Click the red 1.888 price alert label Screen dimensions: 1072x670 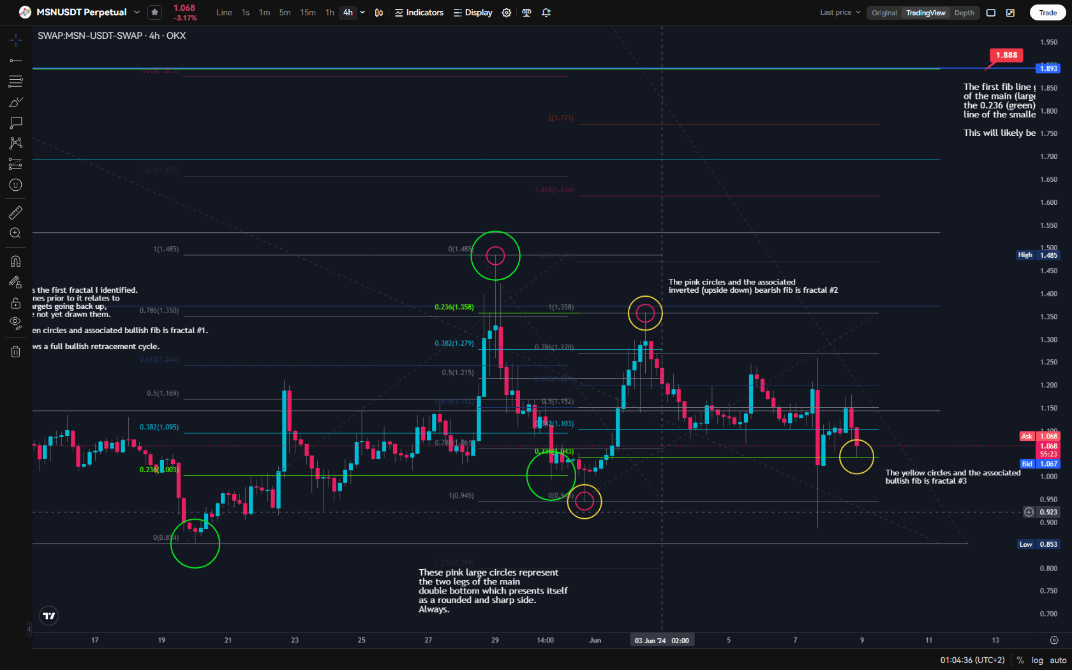pyautogui.click(x=1006, y=55)
